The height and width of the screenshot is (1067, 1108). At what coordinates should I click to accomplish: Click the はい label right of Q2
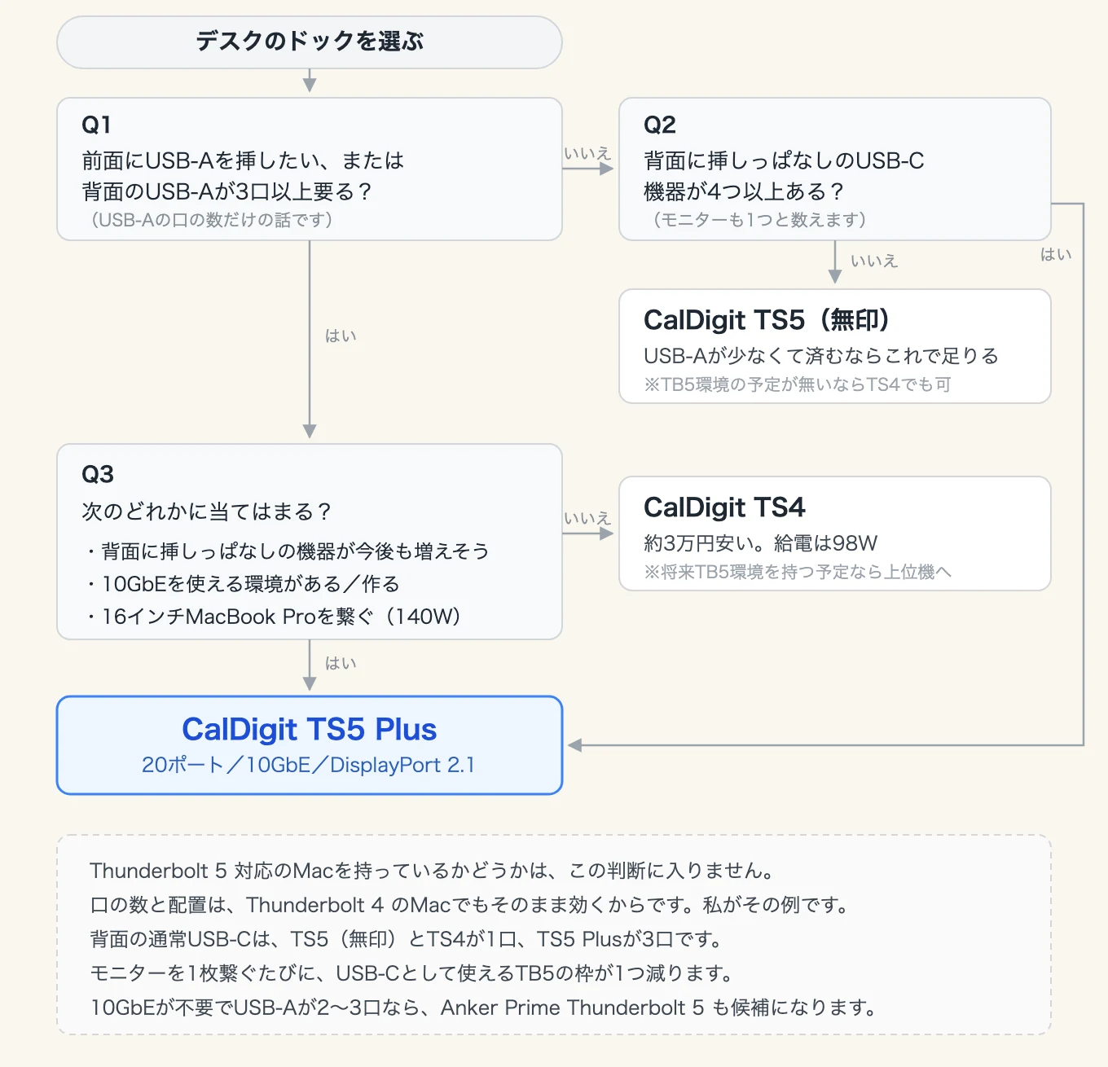click(1056, 254)
